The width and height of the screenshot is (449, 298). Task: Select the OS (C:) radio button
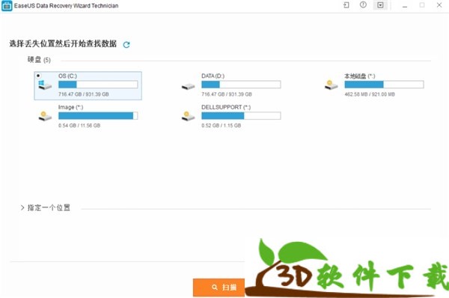(x=38, y=76)
